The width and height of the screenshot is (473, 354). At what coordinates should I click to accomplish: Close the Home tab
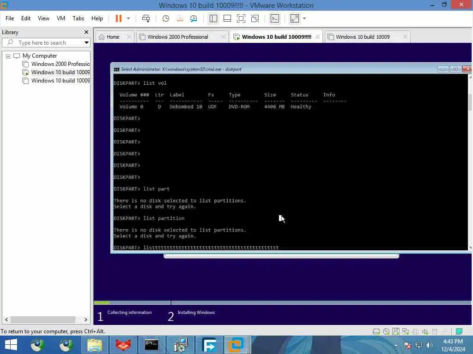coord(129,37)
